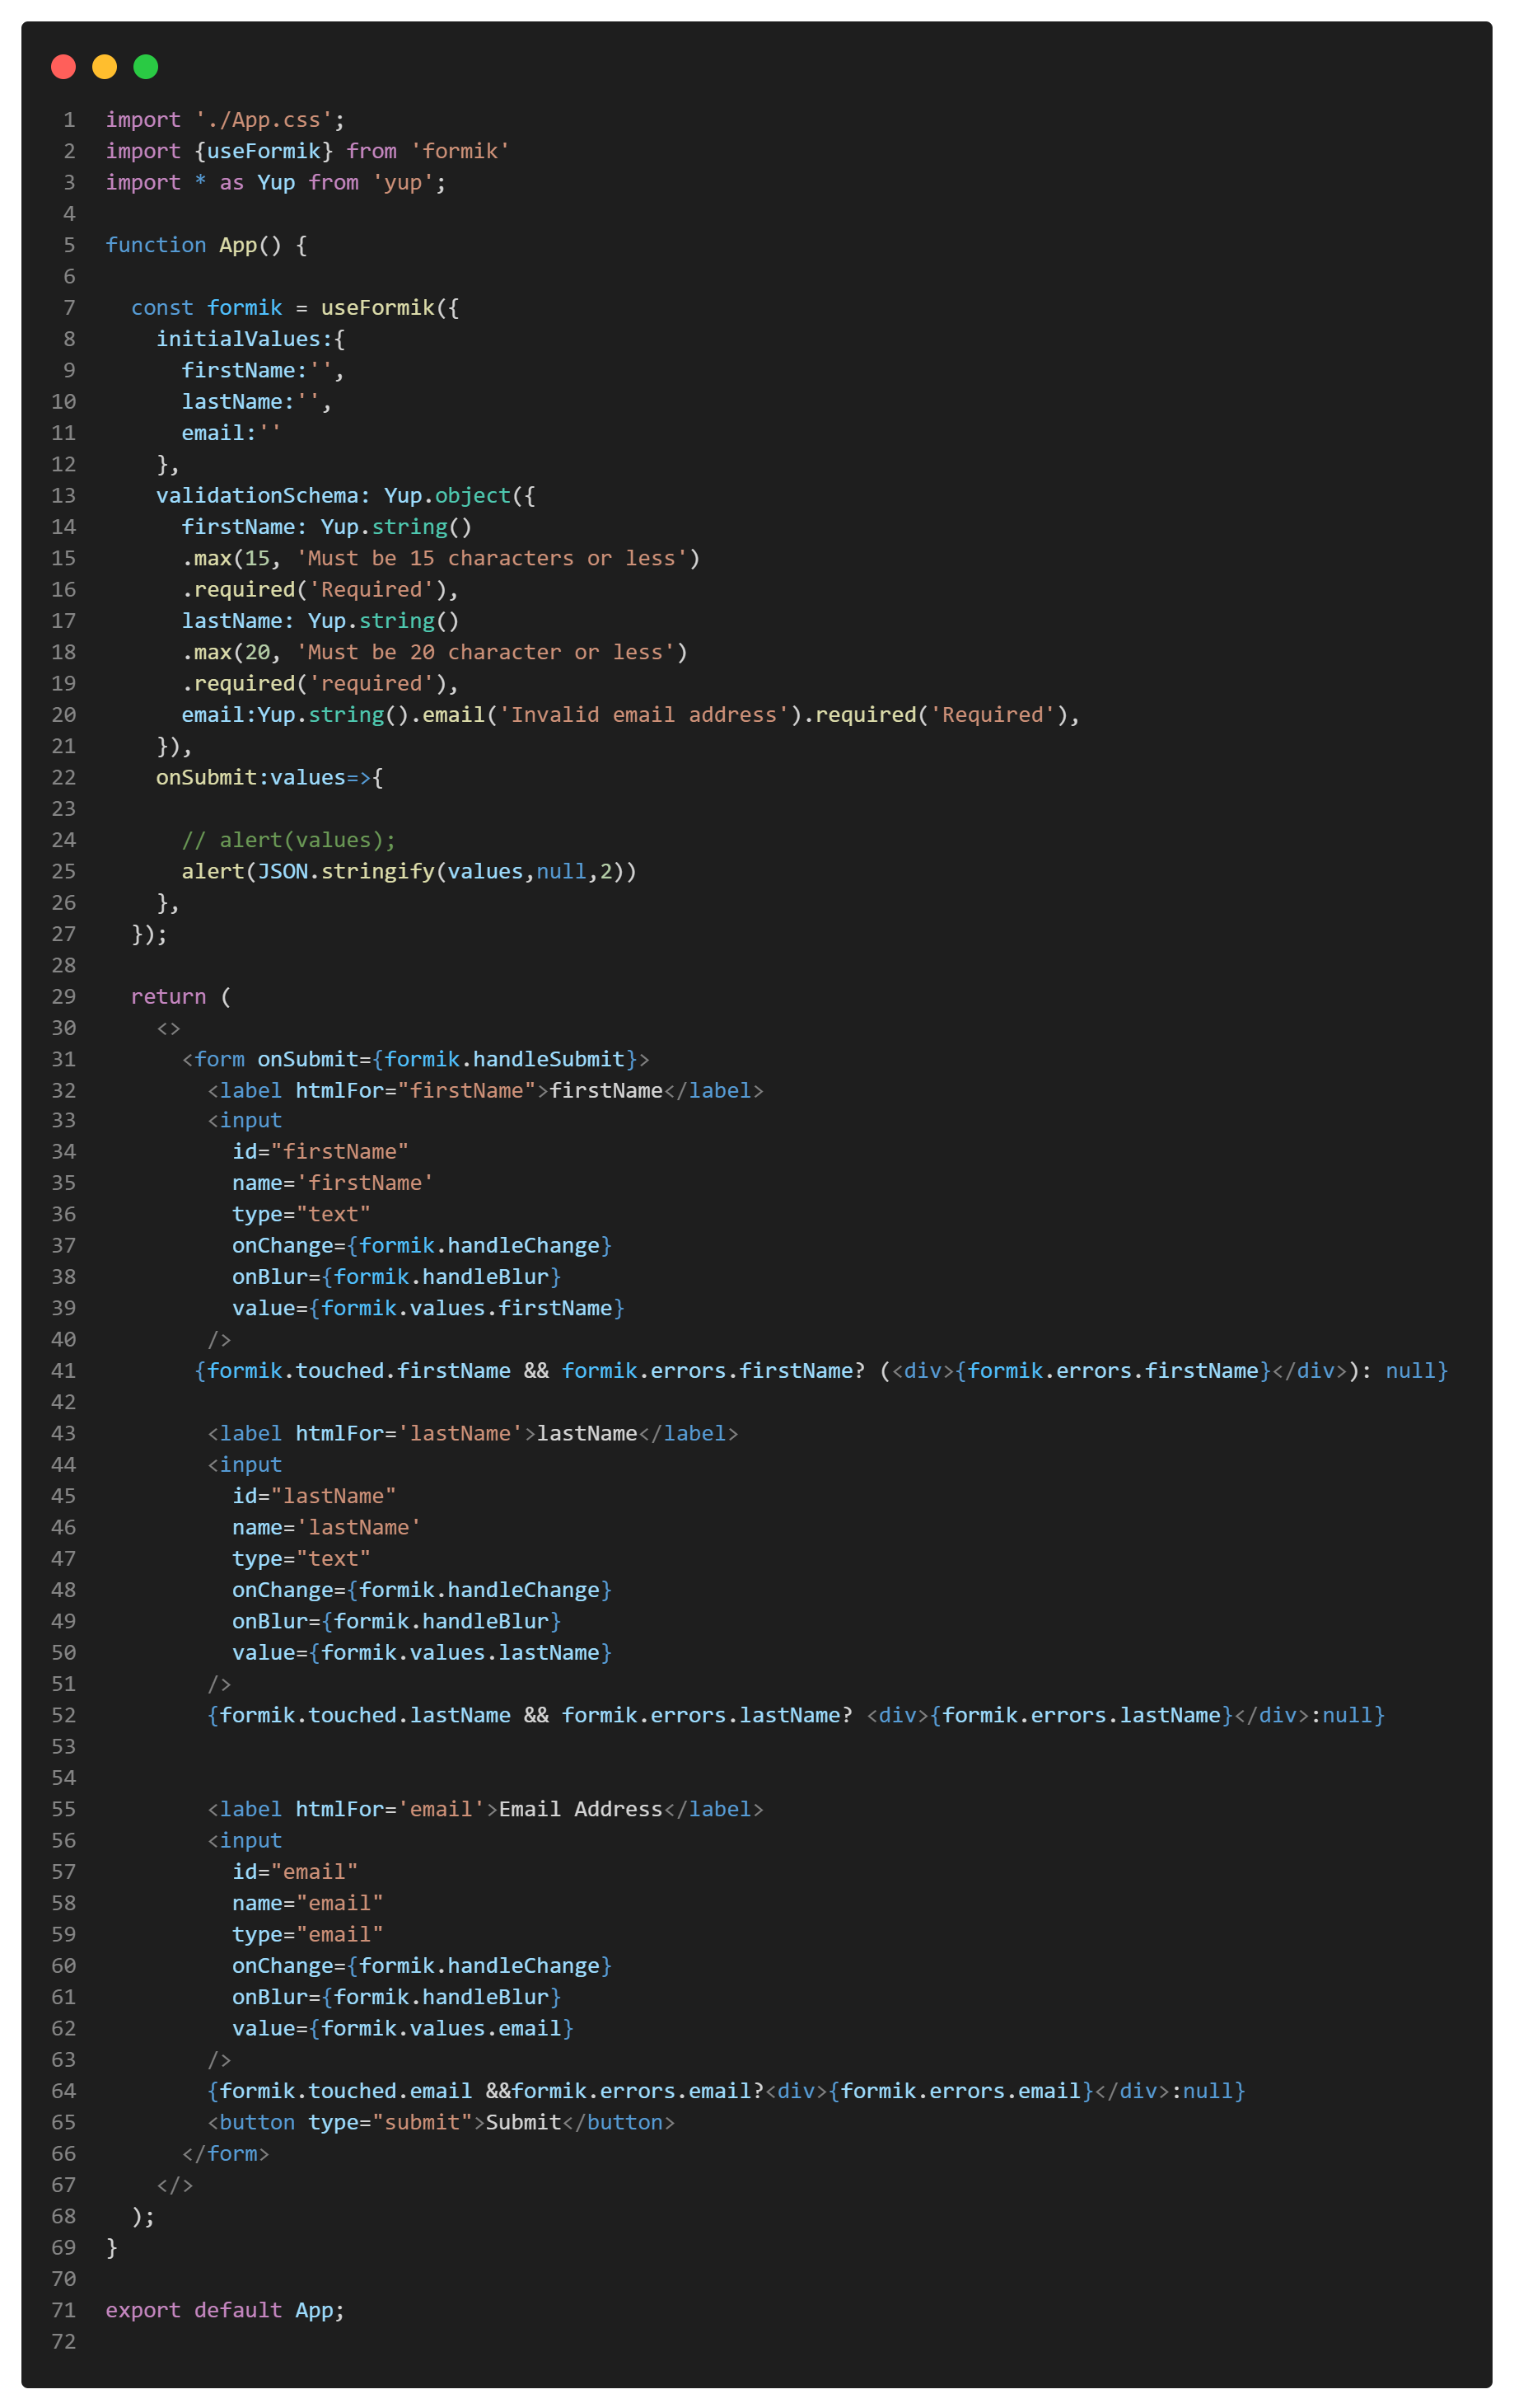Click name='firstName' attribute
The width and height of the screenshot is (1514, 2408).
click(333, 1183)
